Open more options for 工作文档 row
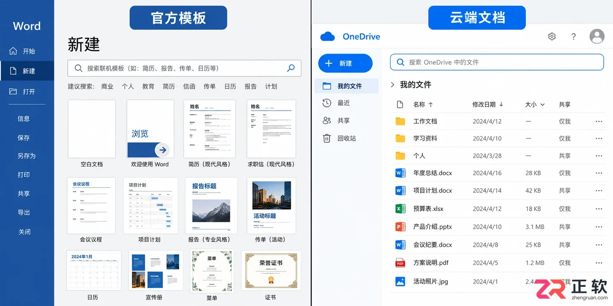613x306 pixels. pos(599,122)
